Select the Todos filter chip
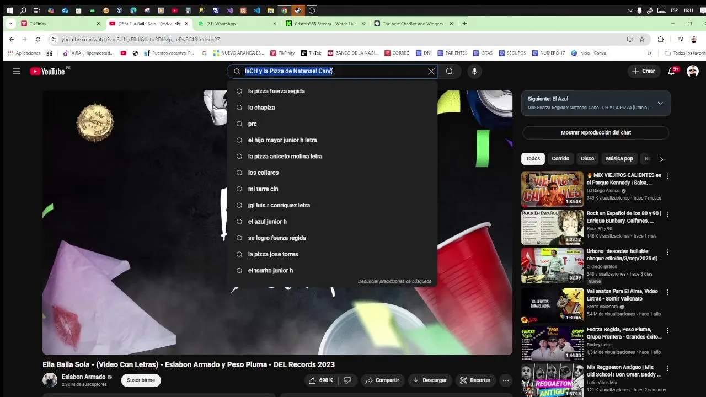The width and height of the screenshot is (706, 397). pyautogui.click(x=533, y=159)
